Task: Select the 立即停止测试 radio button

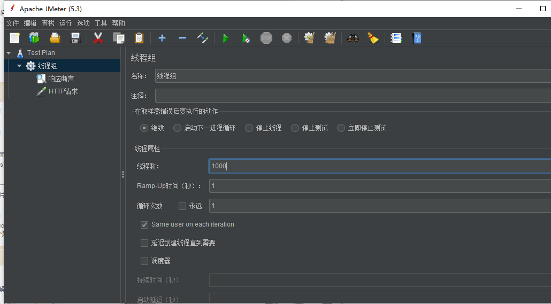Action: (341, 128)
